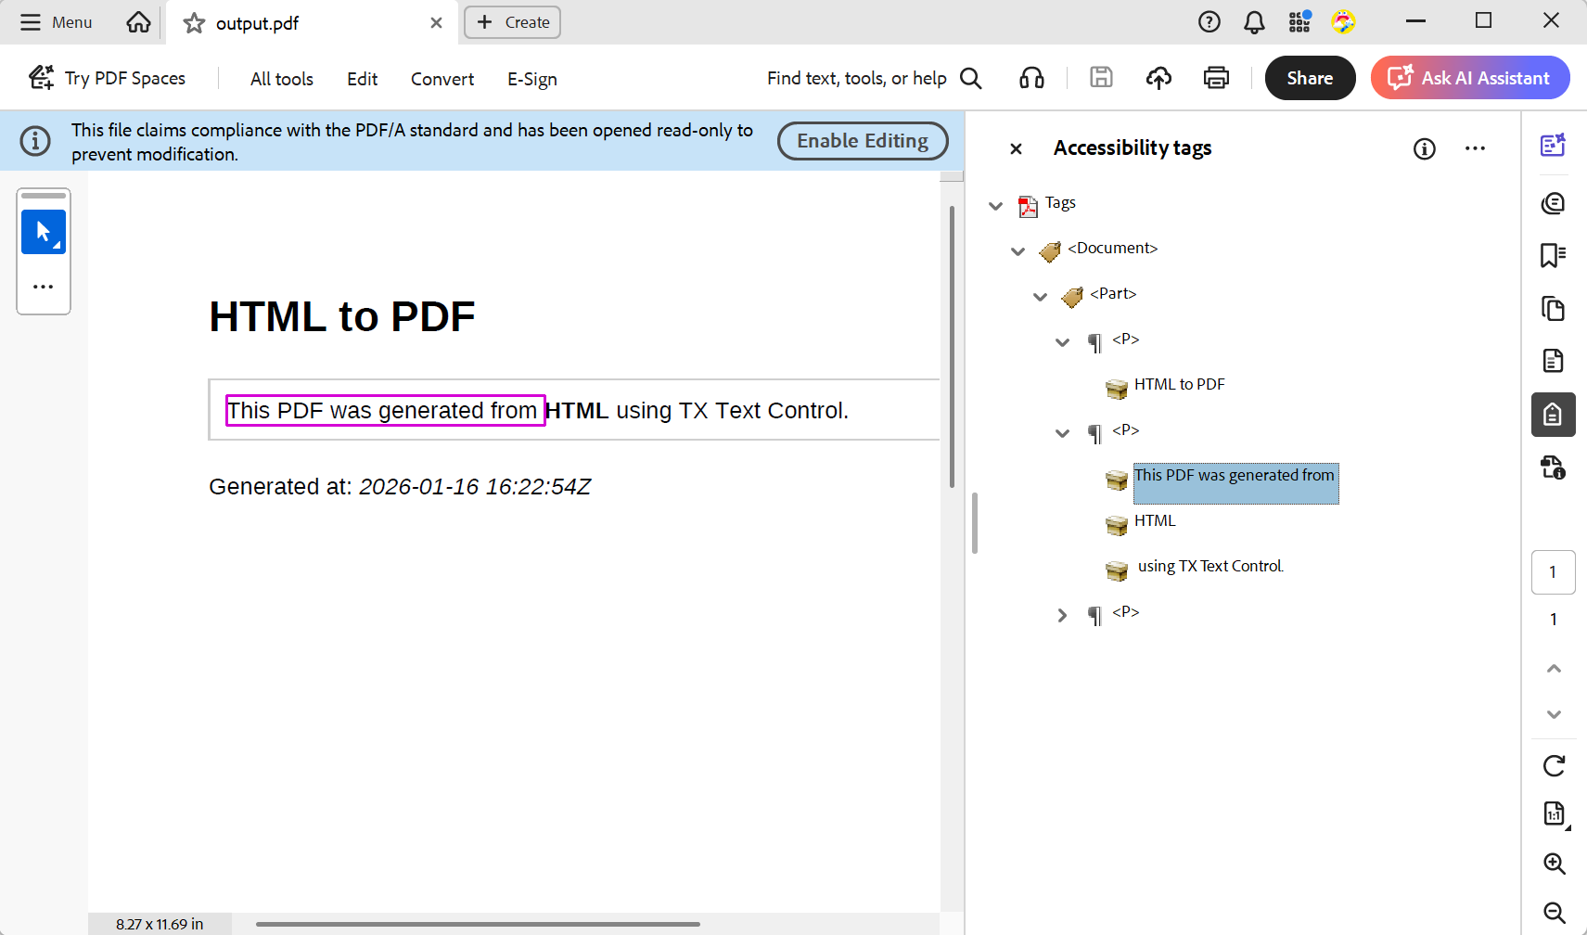Switch to the Convert tab
The image size is (1587, 935).
[x=442, y=79]
